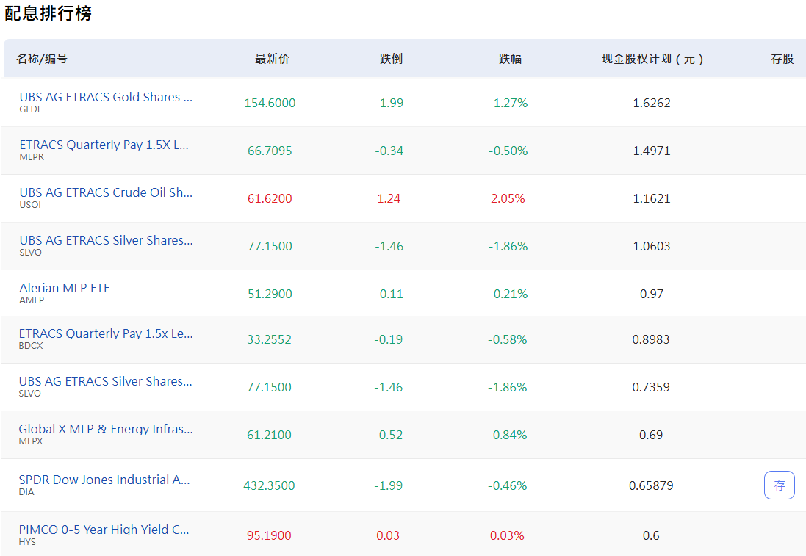Open the Silver Shares link paying 0.7359

(x=105, y=381)
